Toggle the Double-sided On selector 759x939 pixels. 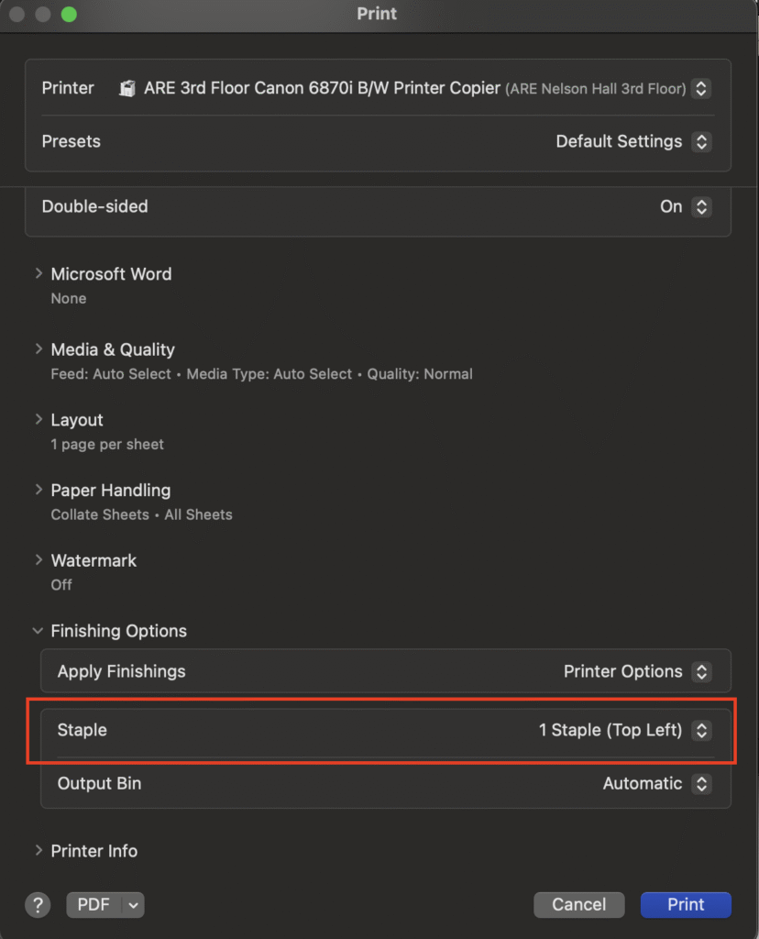click(686, 206)
